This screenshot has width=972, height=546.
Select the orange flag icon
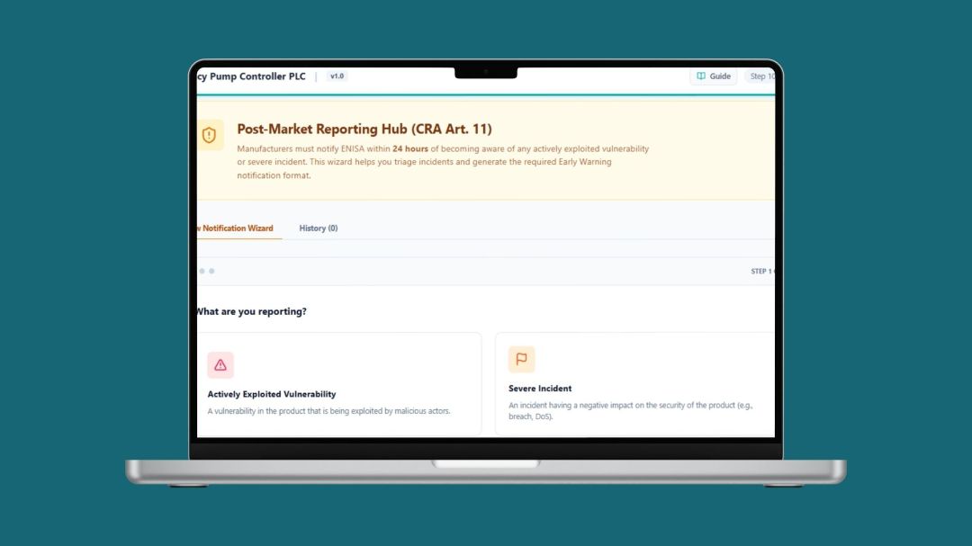[521, 359]
